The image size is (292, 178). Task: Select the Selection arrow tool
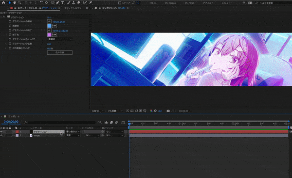pyautogui.click(x=10, y=2)
